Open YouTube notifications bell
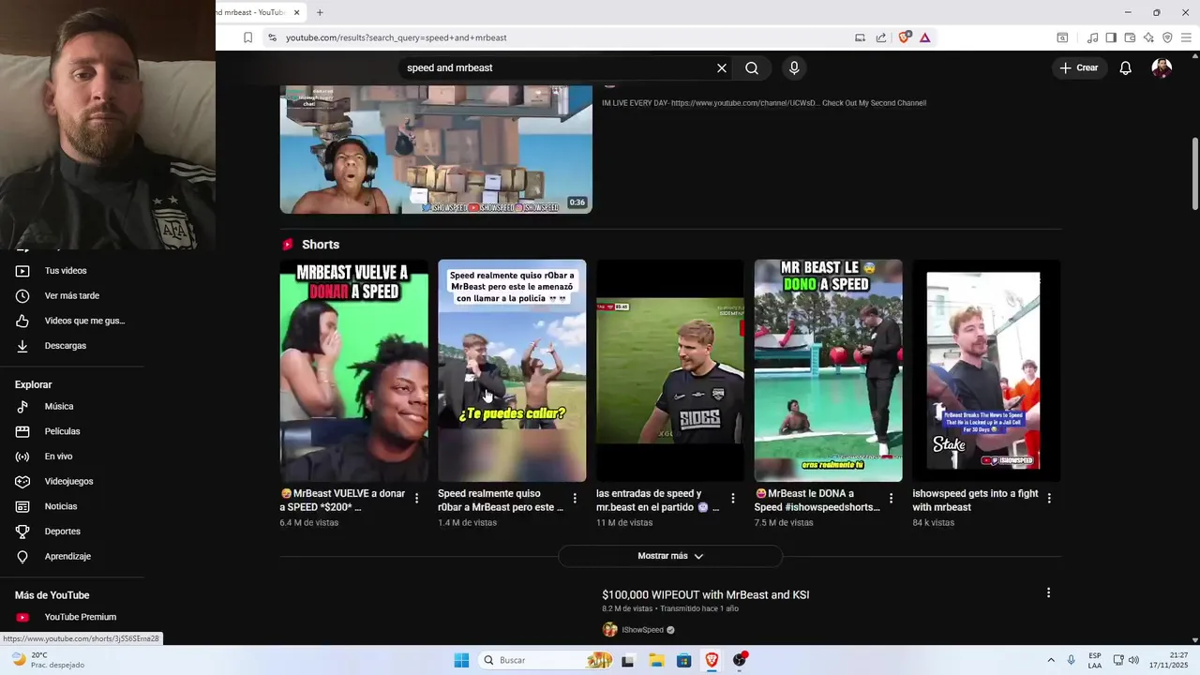The image size is (1200, 675). click(1126, 67)
